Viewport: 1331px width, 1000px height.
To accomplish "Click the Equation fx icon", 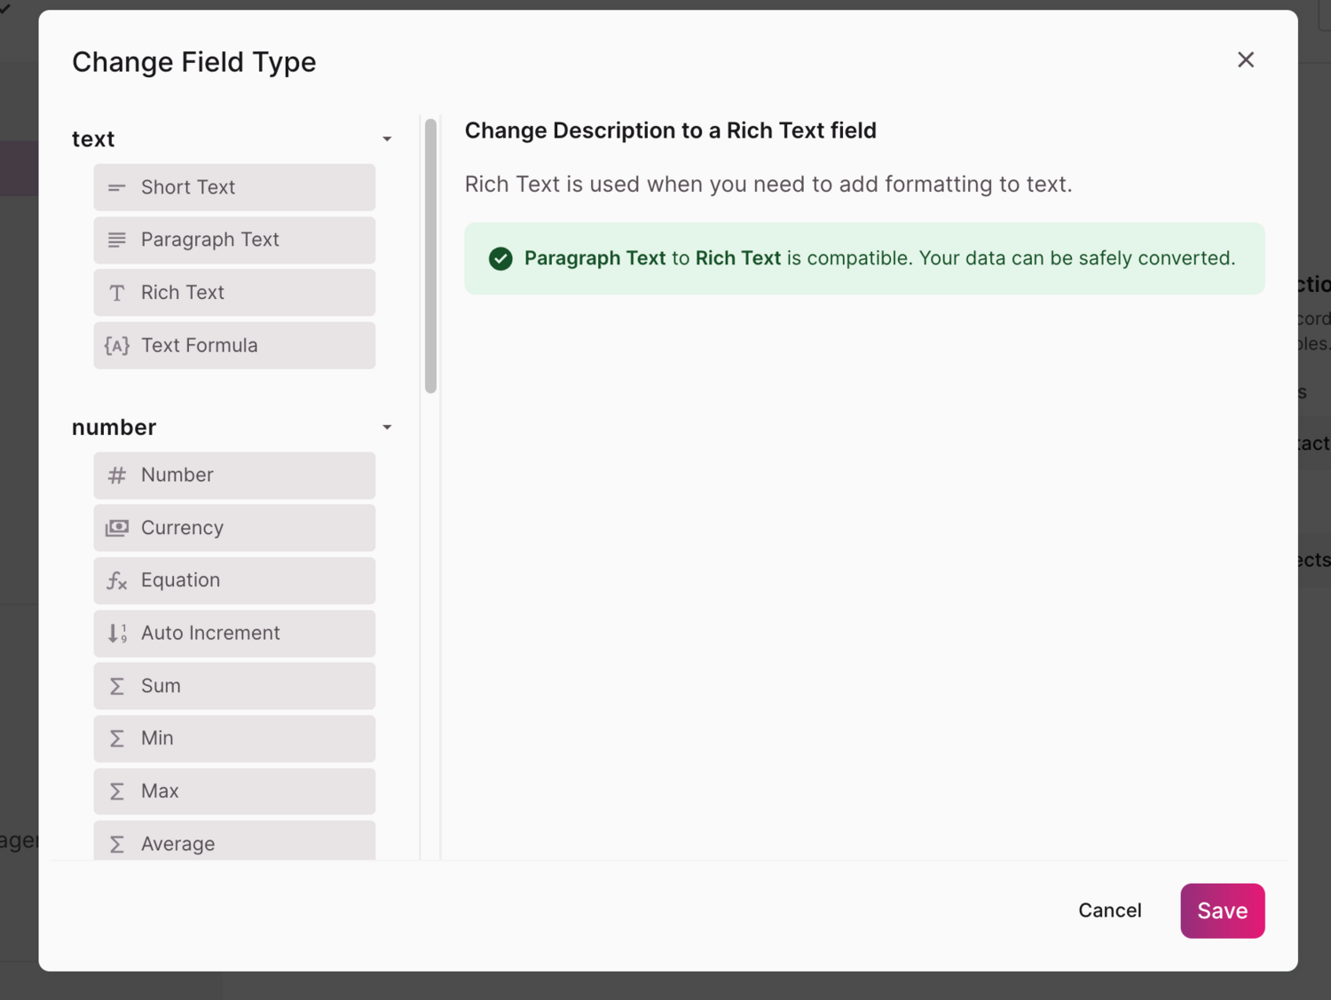I will [x=116, y=580].
